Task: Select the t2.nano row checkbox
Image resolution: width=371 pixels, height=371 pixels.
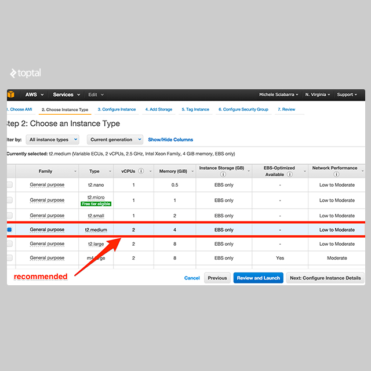Action: tap(9, 184)
